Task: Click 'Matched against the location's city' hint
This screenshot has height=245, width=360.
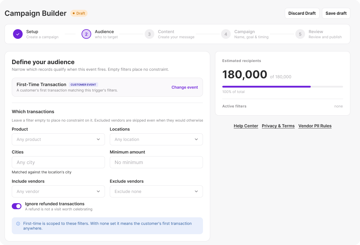Action: click(42, 172)
